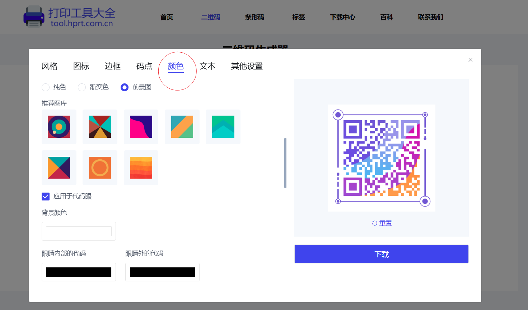Image resolution: width=528 pixels, height=310 pixels.
Task: Open 标签 in the top navigation
Action: click(299, 17)
